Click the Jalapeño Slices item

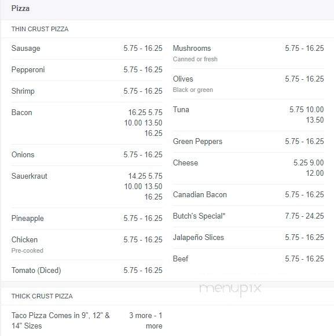click(248, 238)
